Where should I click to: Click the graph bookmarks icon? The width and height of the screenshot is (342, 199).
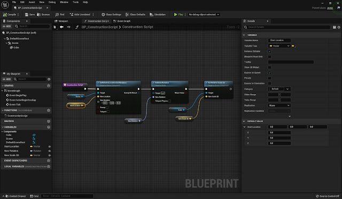tap(55, 27)
